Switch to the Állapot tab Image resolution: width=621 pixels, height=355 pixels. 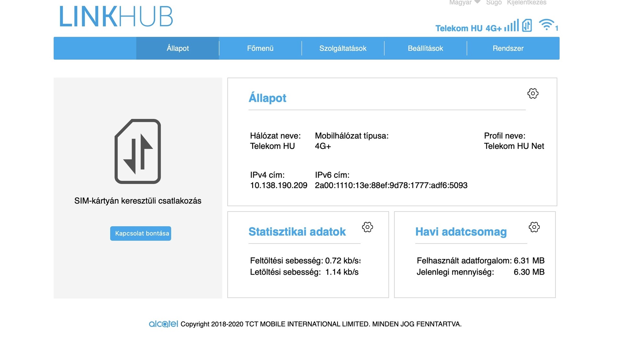point(178,48)
